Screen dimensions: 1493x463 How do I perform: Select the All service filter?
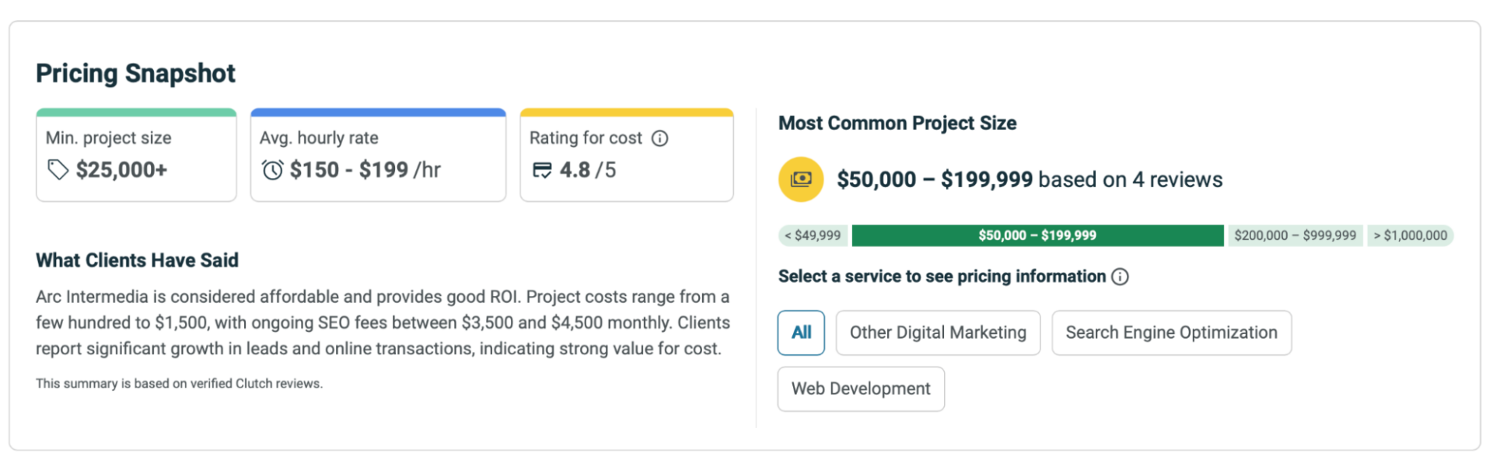coord(801,332)
